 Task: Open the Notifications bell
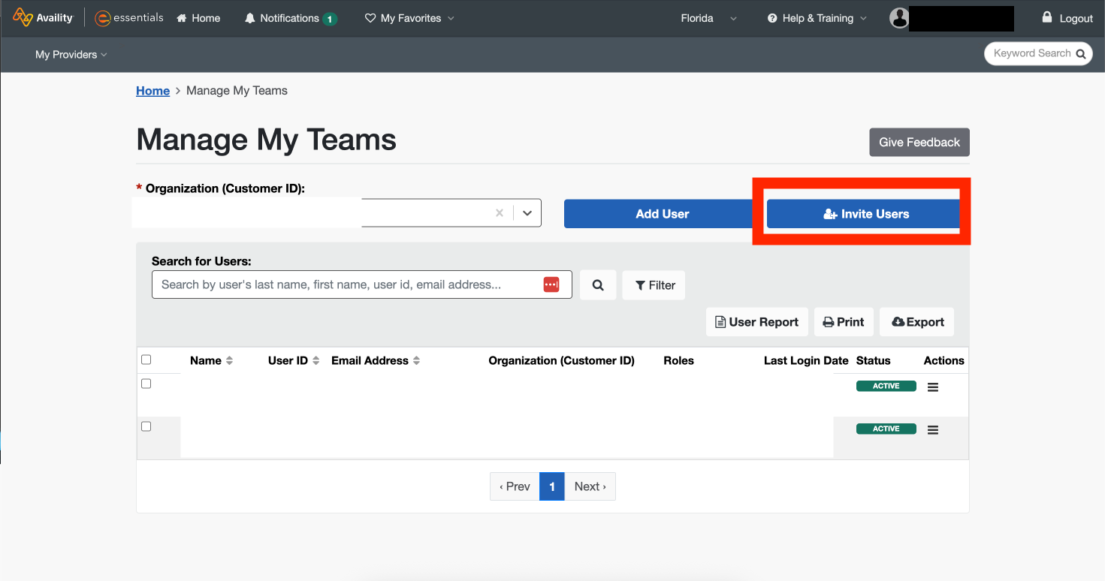point(250,18)
